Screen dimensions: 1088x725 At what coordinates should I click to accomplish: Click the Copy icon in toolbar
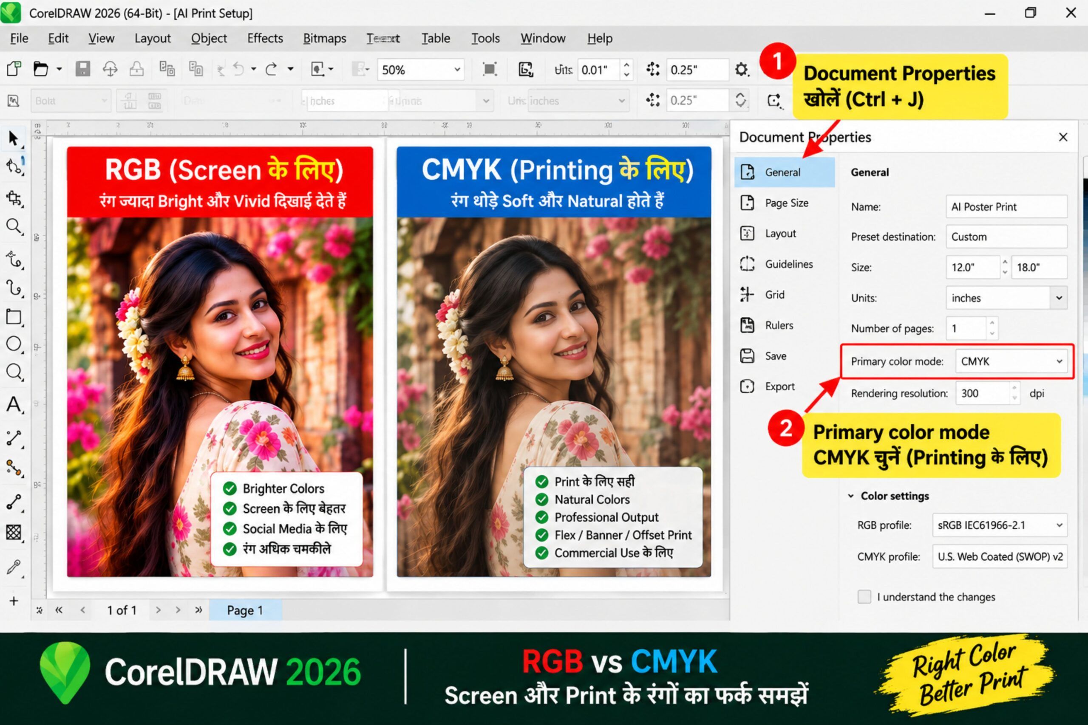tap(167, 69)
